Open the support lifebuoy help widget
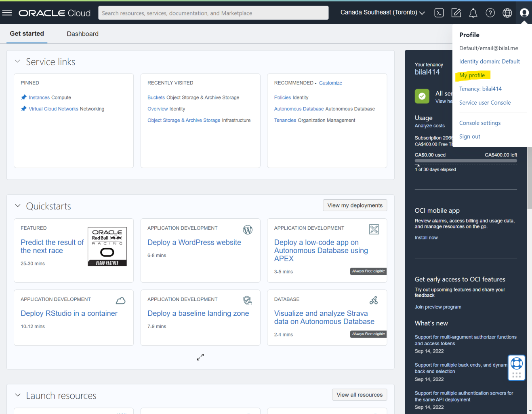 point(517,363)
